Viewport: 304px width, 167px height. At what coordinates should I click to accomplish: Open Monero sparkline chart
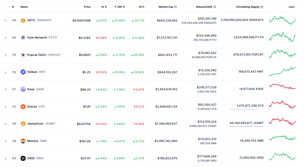282,138
